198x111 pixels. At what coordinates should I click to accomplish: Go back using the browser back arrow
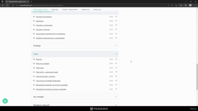3,5
